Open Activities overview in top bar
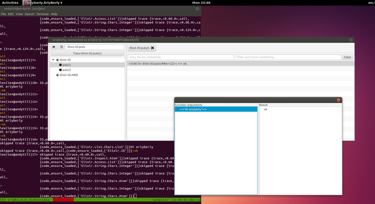The image size is (375, 204). (x=10, y=3)
